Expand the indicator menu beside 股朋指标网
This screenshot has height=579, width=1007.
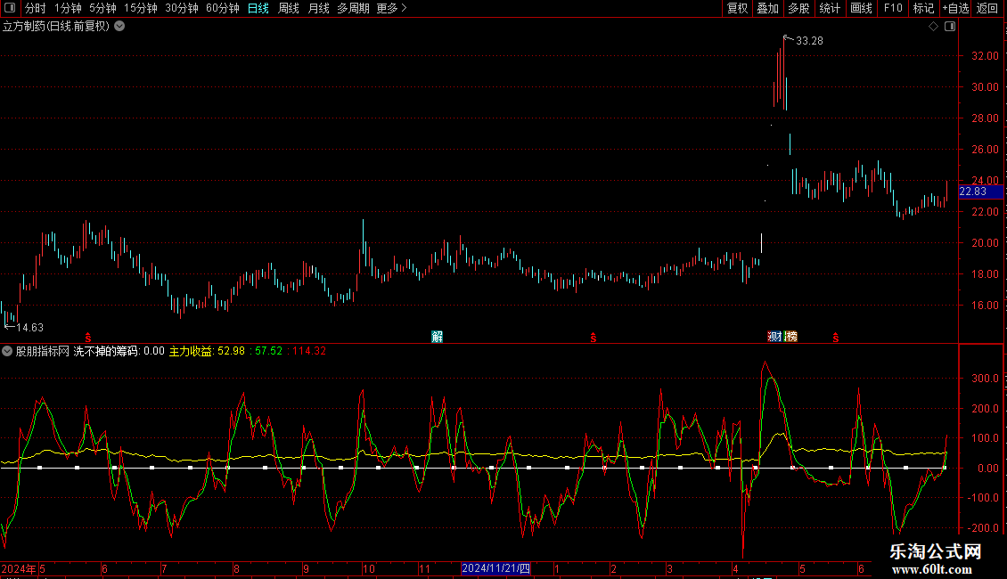7,351
